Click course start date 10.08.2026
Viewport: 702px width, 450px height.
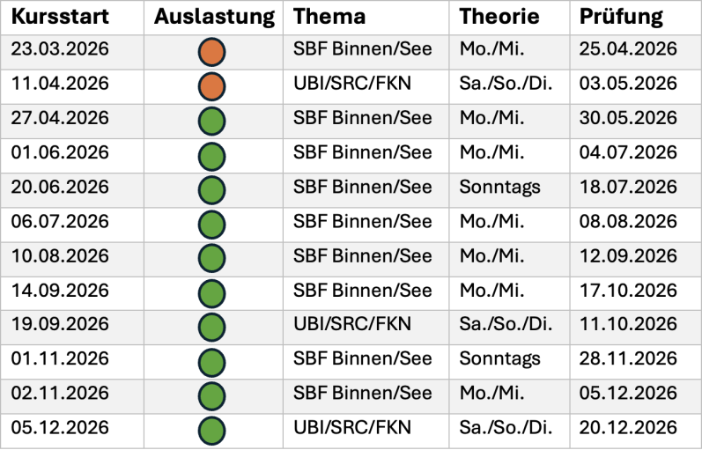[60, 256]
